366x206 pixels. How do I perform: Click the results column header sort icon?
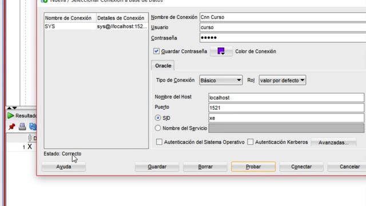(x=30, y=138)
